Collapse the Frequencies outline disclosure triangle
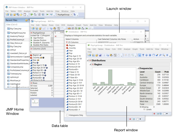The width and height of the screenshot is (173, 134). [138, 68]
